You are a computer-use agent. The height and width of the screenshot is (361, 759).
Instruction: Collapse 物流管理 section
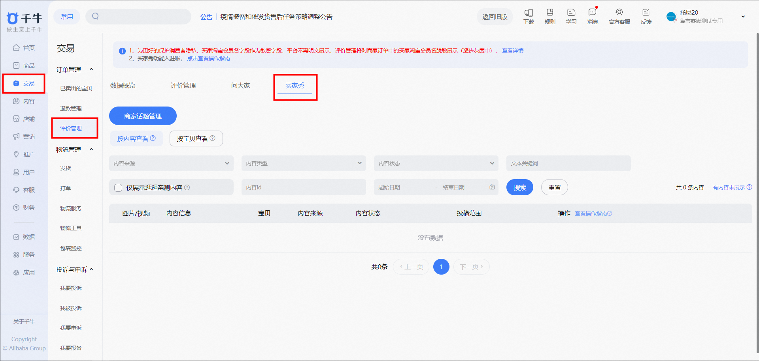[x=91, y=150]
